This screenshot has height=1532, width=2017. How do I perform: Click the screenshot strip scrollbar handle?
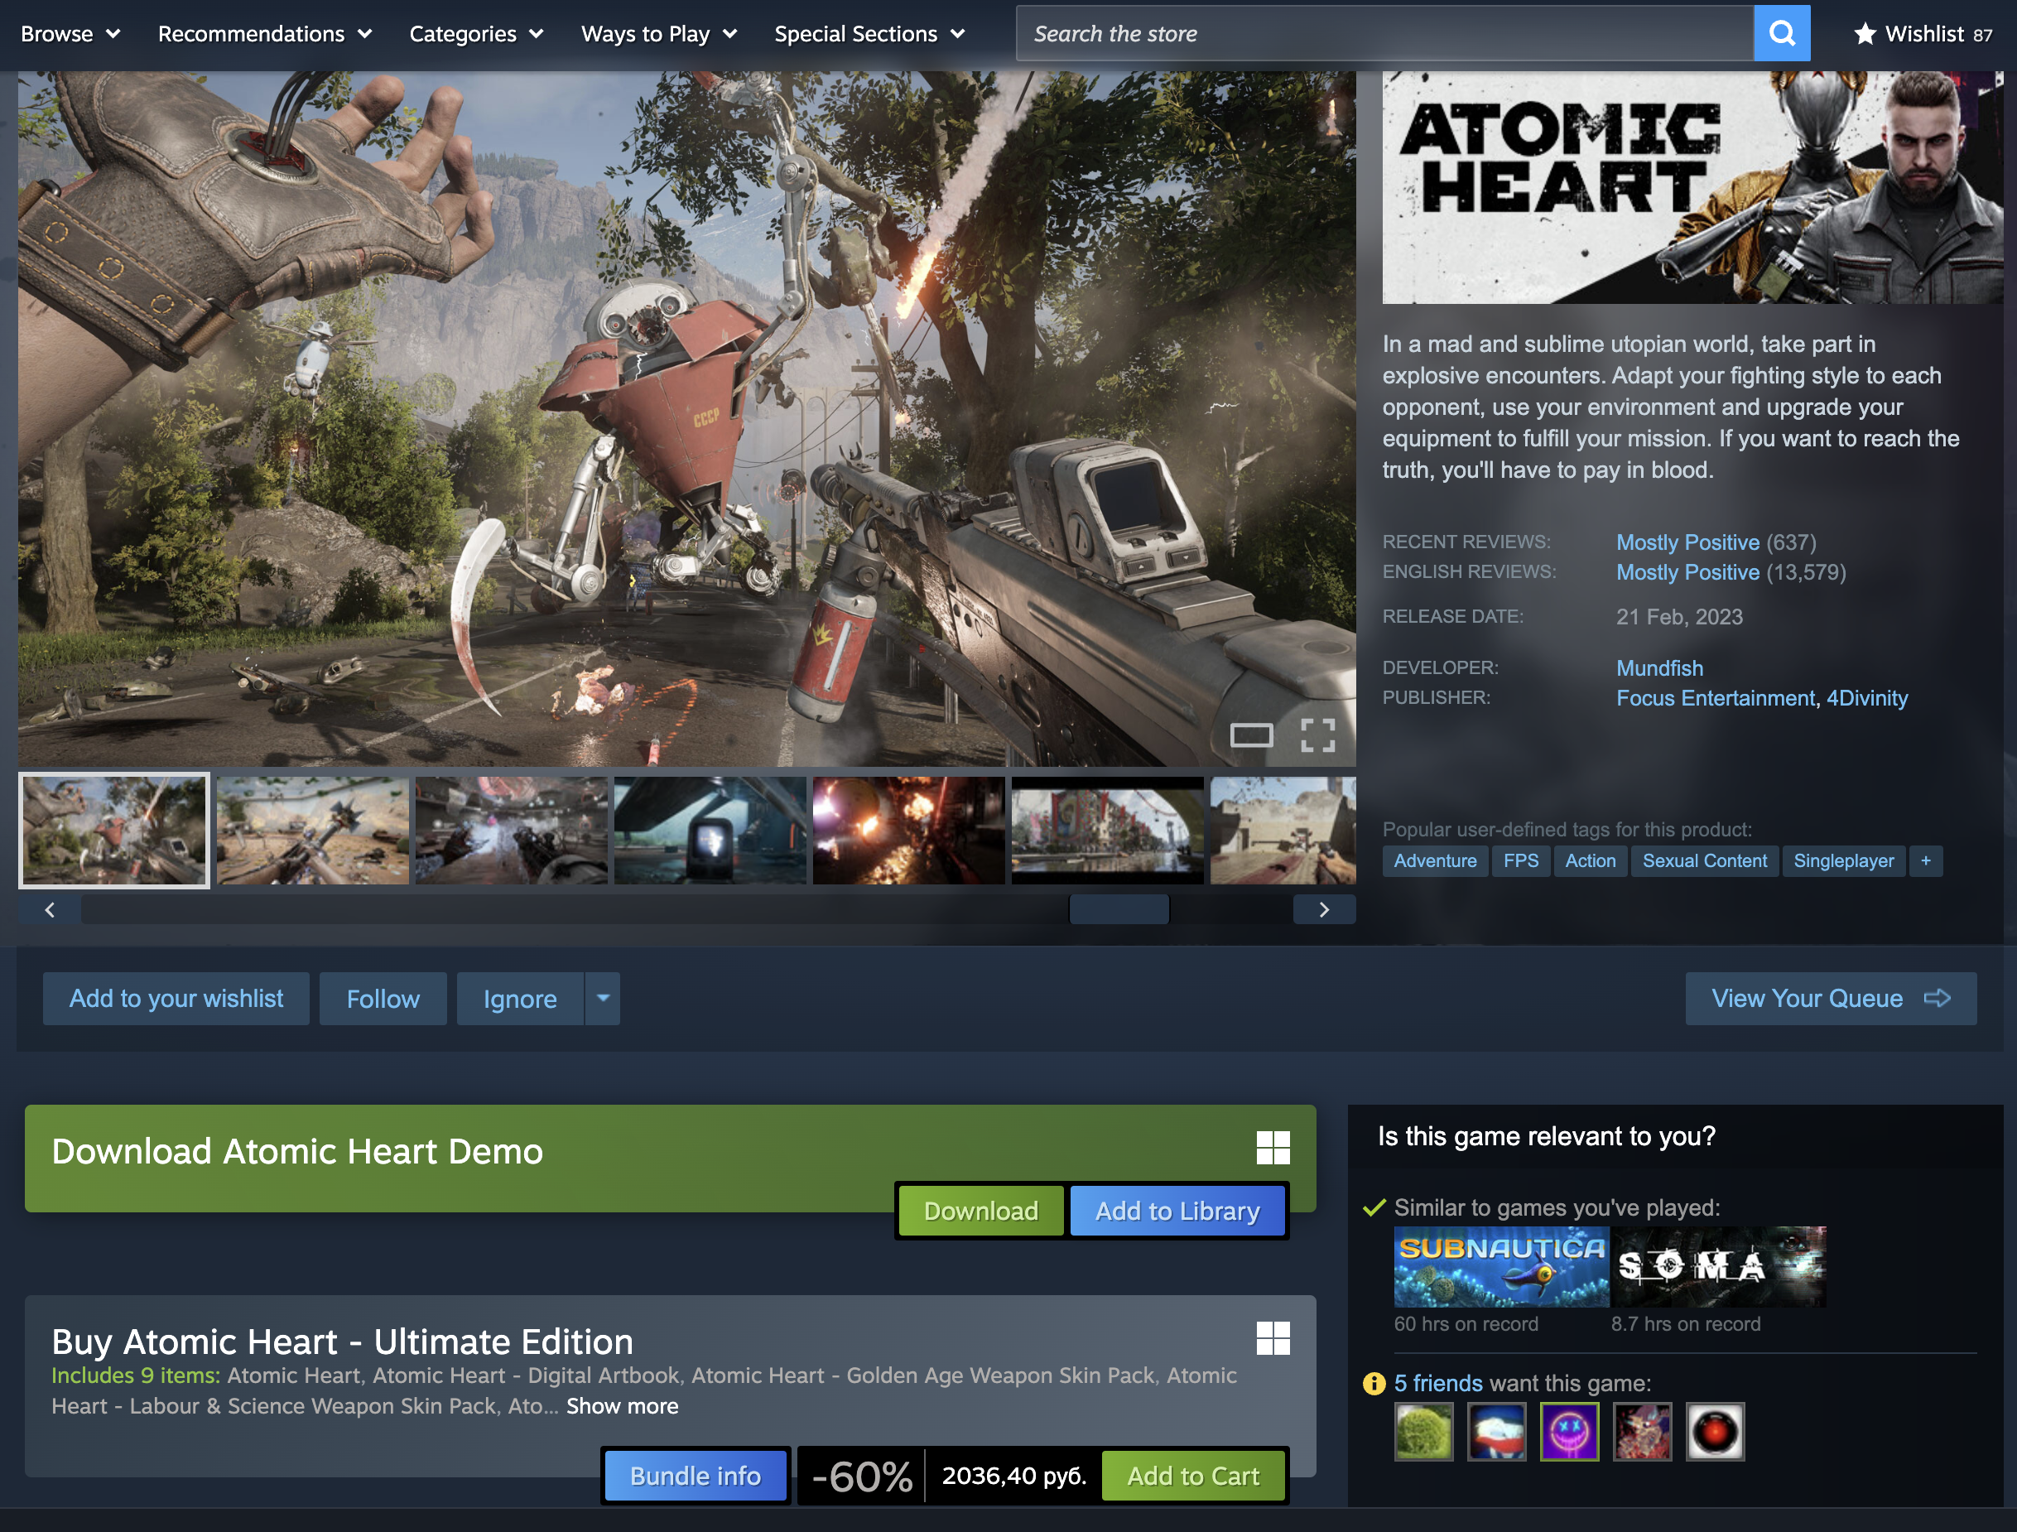tap(1119, 909)
